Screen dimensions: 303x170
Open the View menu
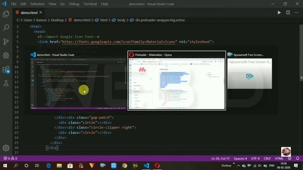[x=52, y=4]
